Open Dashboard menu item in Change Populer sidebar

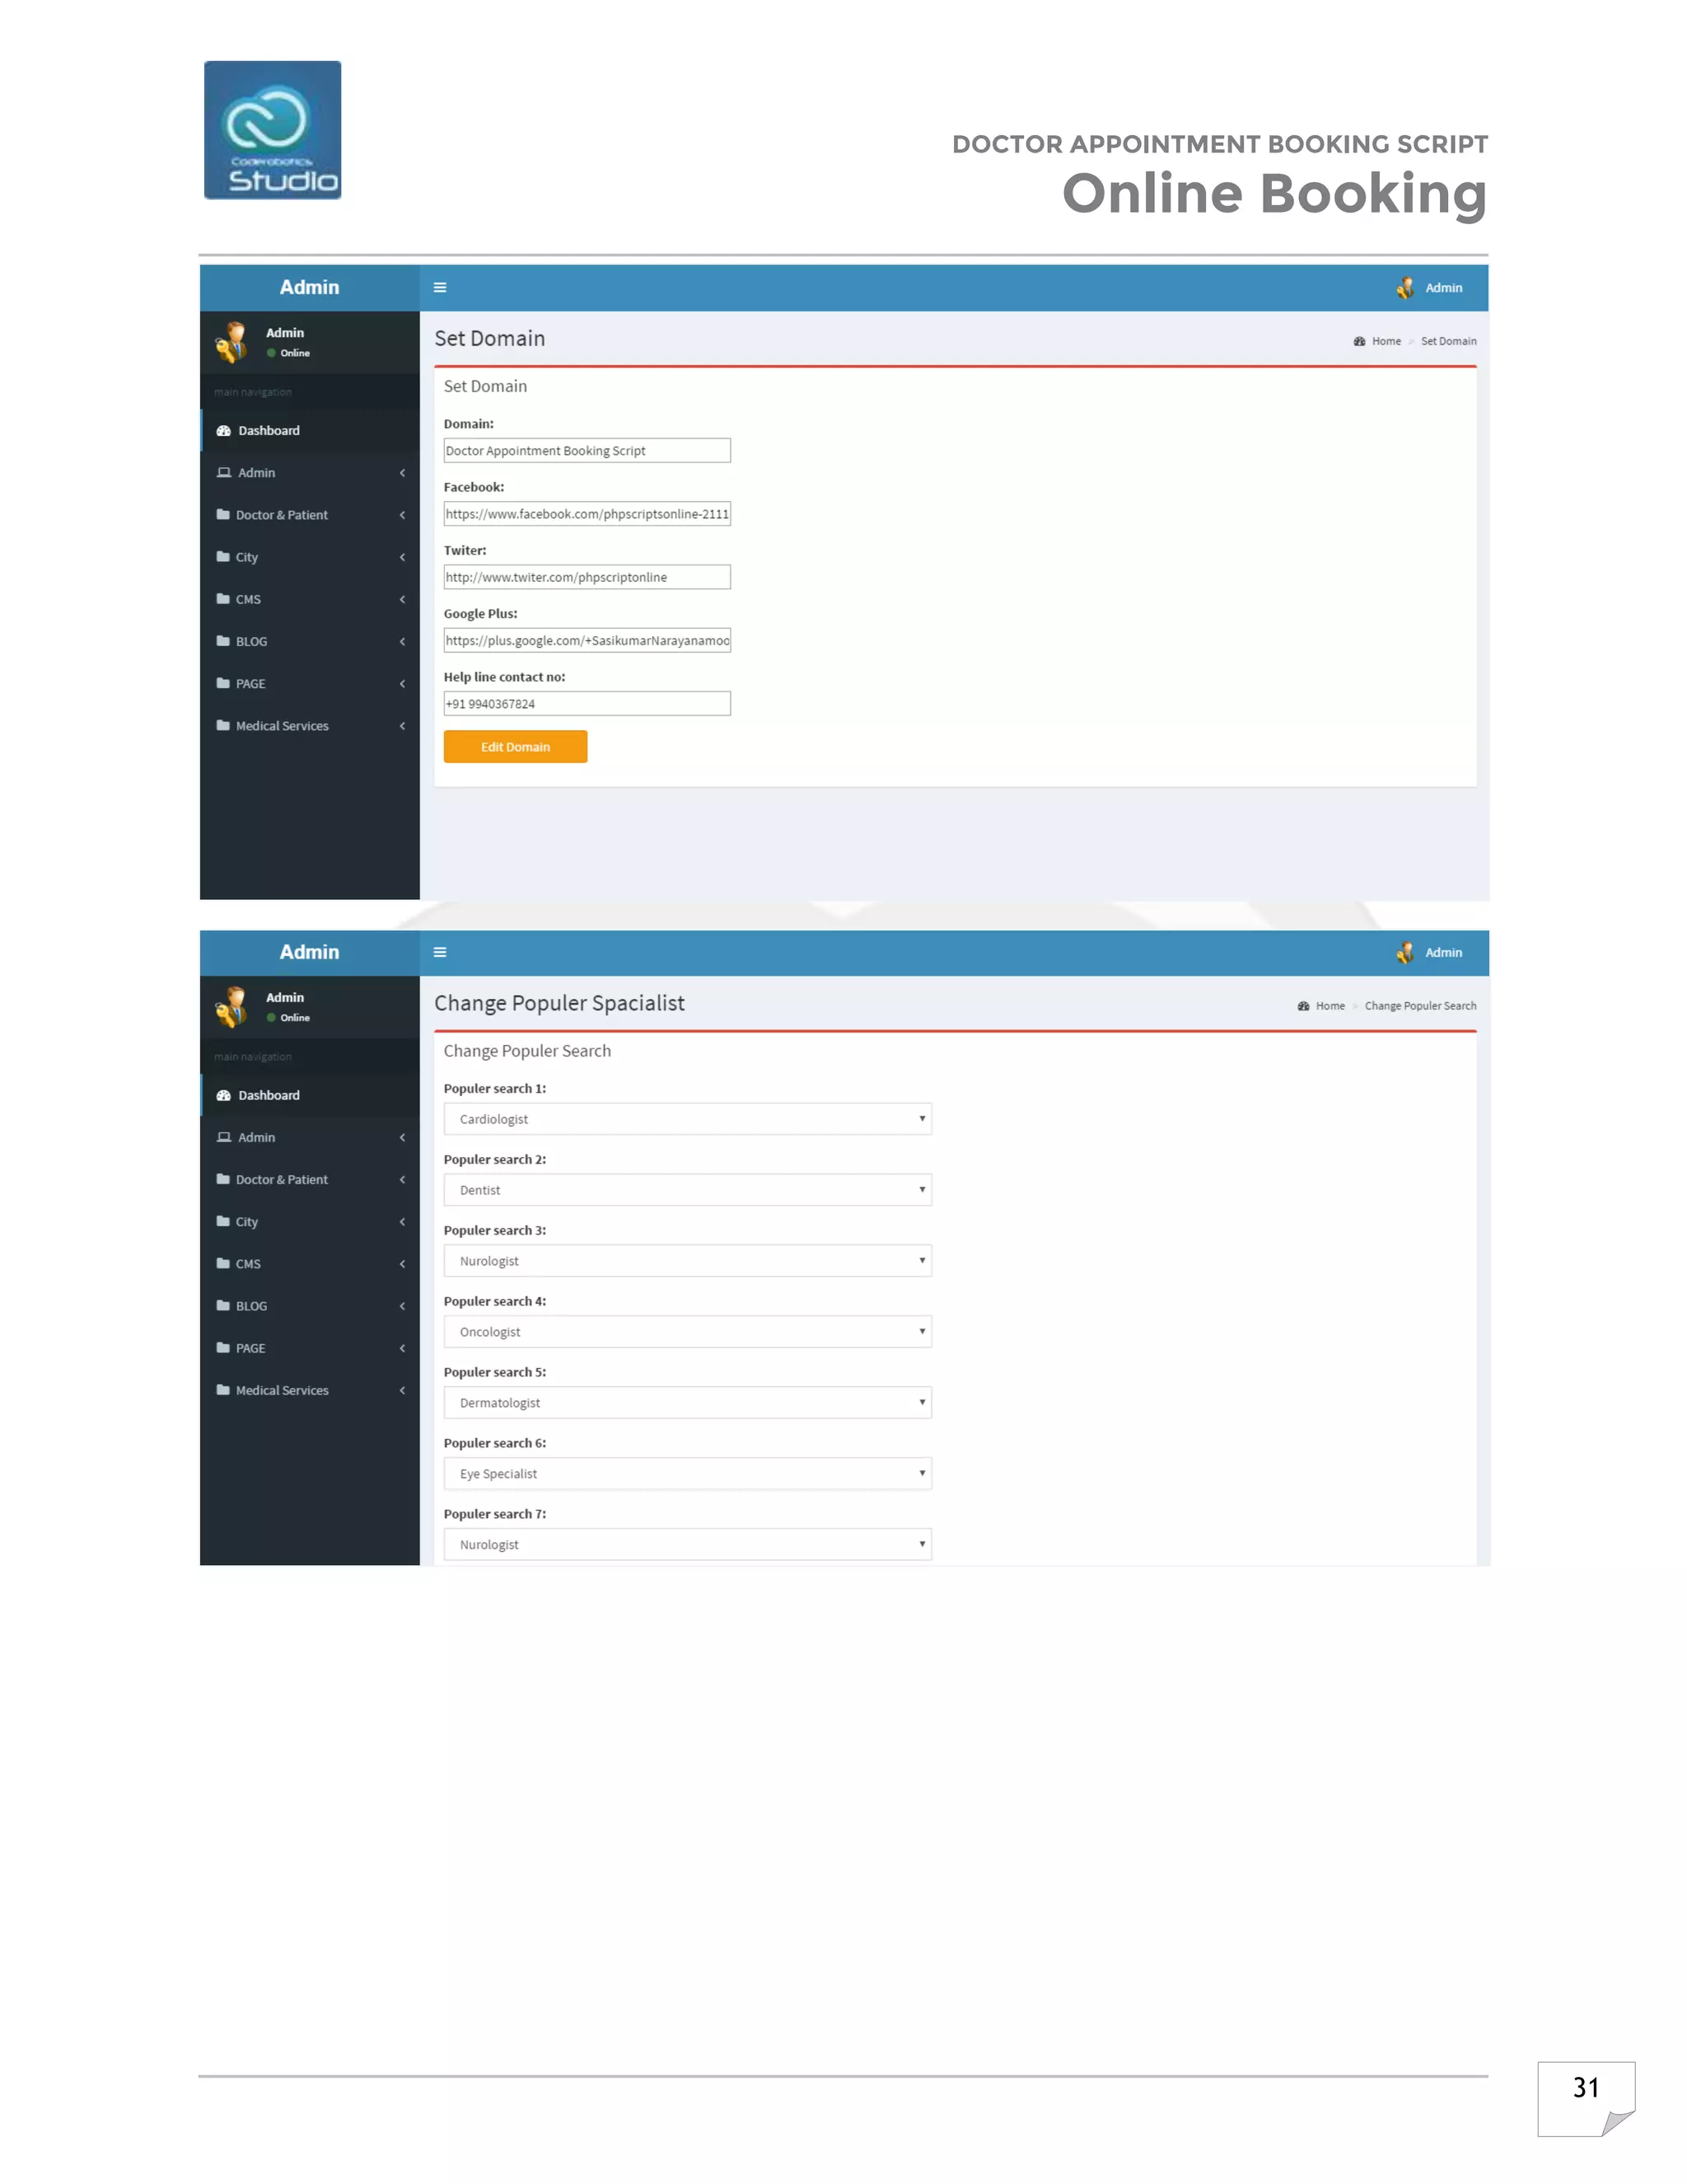click(310, 1096)
